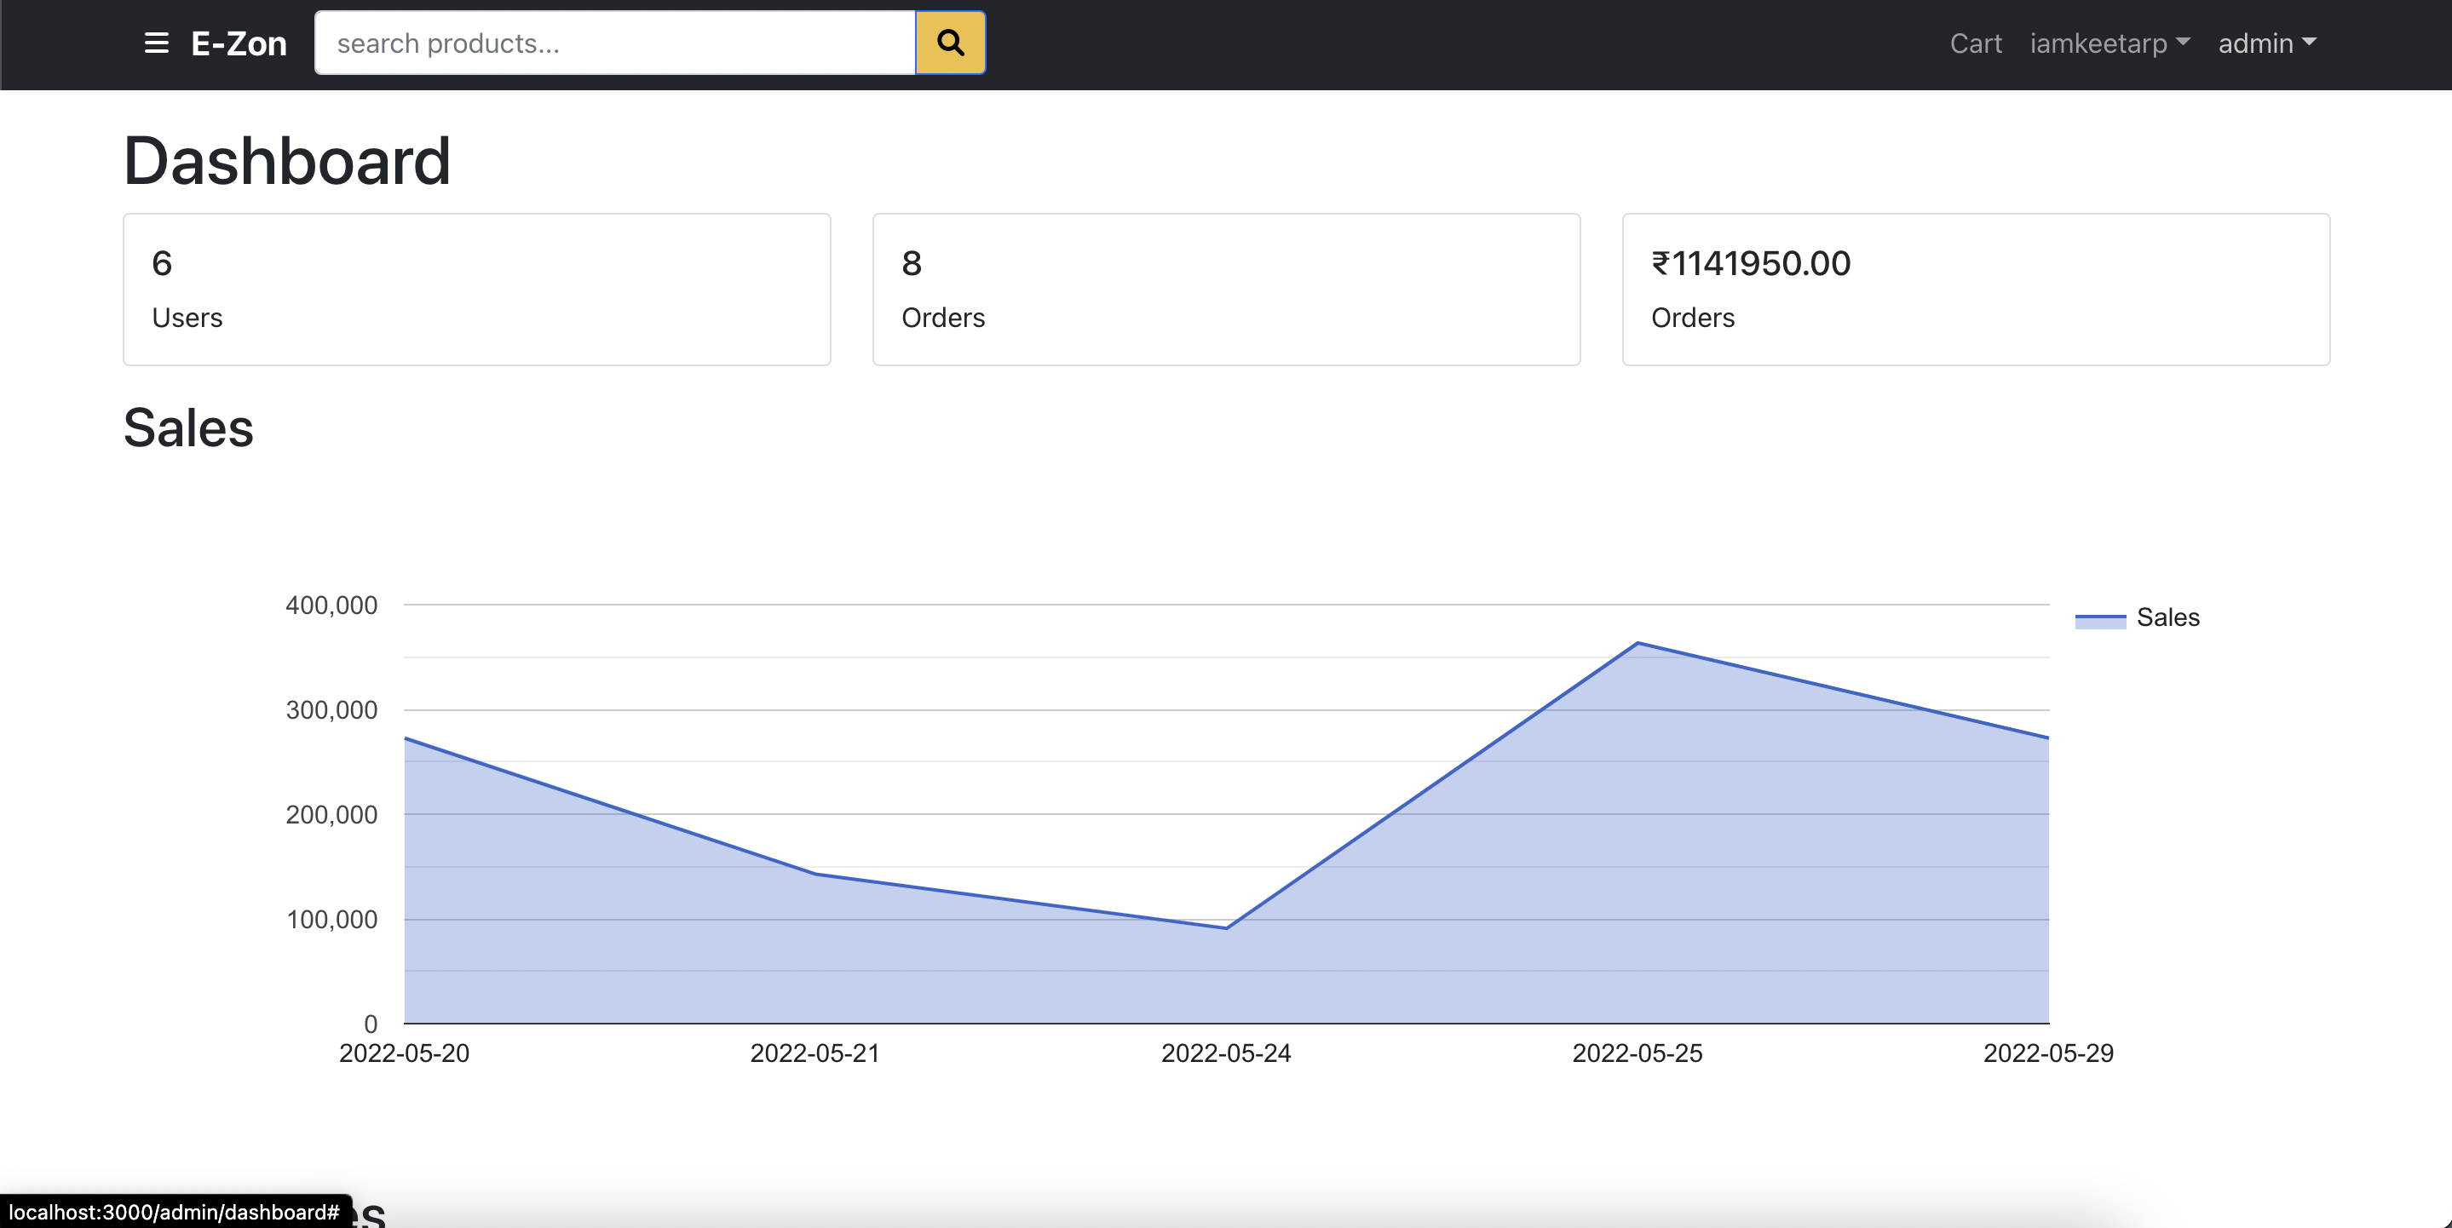Screen dimensions: 2452x1228
Task: Click chart lowest point at 2022-05-24
Action: tap(1226, 927)
